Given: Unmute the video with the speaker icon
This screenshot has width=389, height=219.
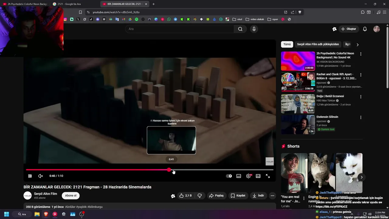Looking at the screenshot, I should (x=40, y=176).
